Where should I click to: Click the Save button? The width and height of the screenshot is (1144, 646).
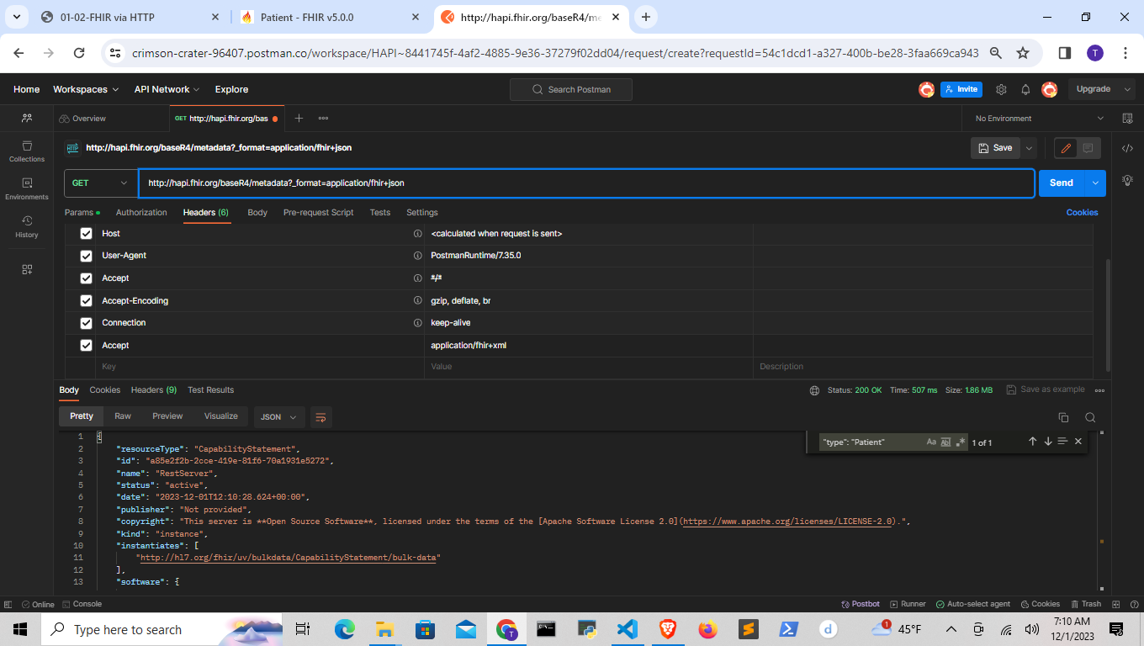coord(996,148)
